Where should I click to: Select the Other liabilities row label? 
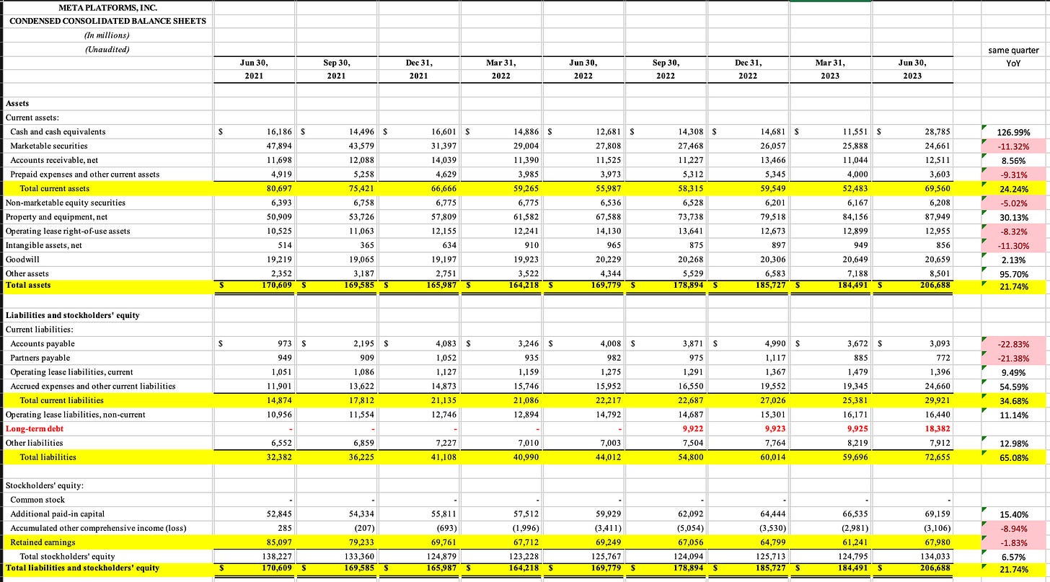[34, 443]
